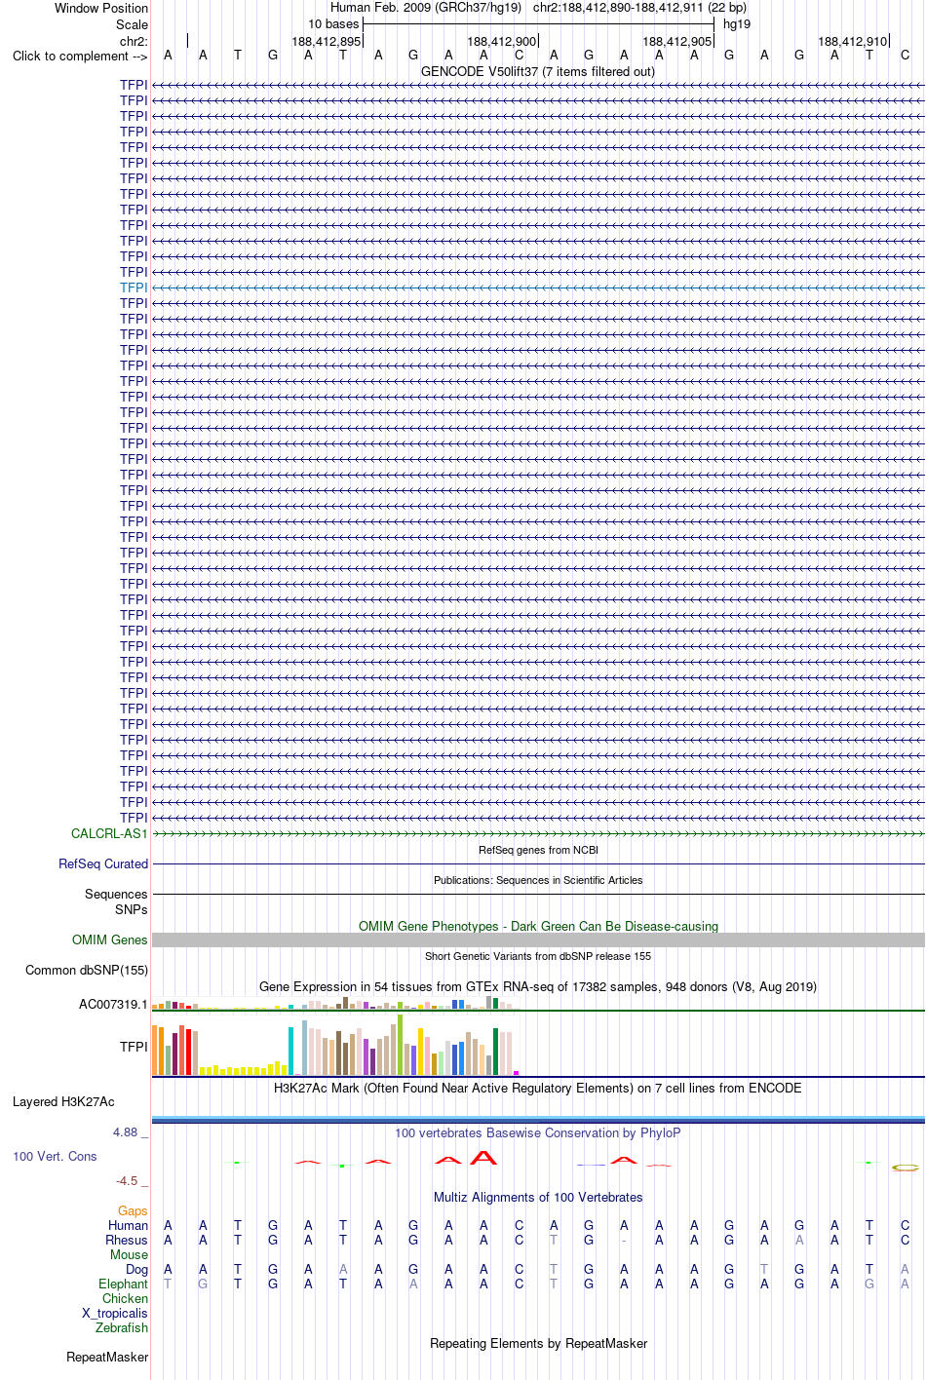Screen dimensions: 926x1380
Task: Click the OMIM Gene Phenotypes track title
Action: tap(538, 926)
